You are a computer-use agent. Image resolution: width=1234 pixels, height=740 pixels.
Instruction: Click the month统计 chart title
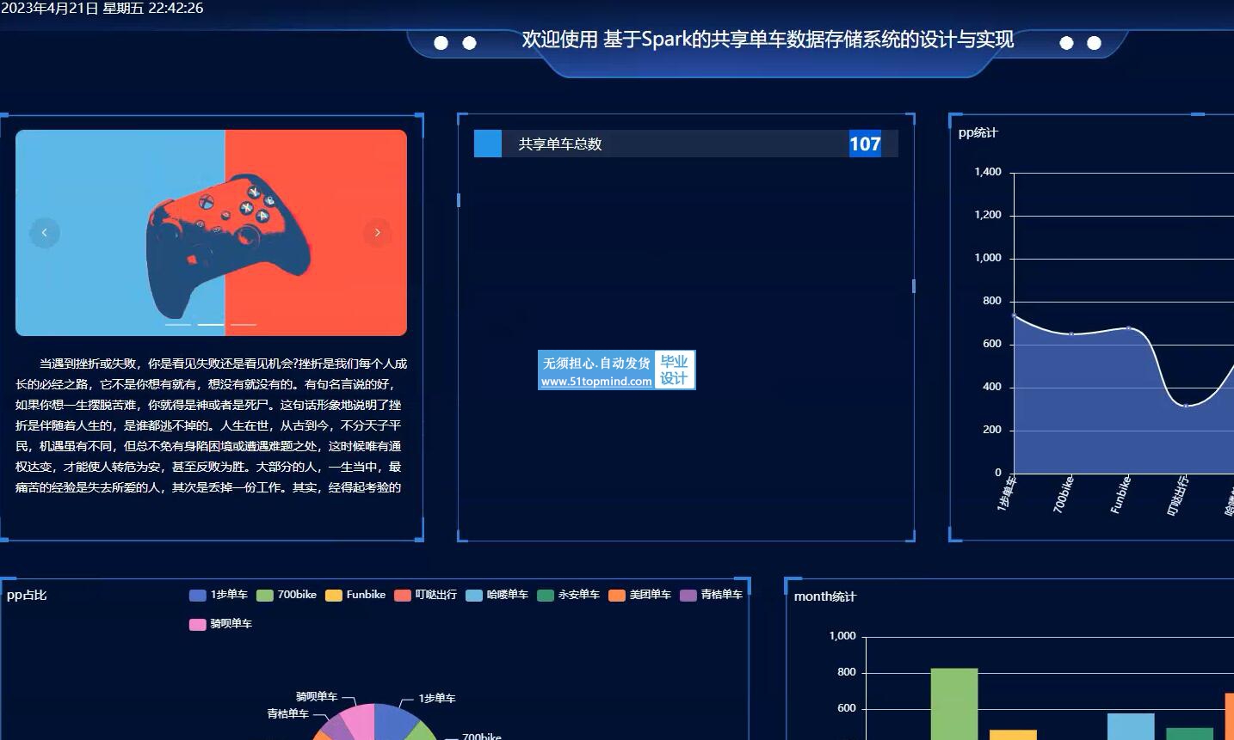825,596
